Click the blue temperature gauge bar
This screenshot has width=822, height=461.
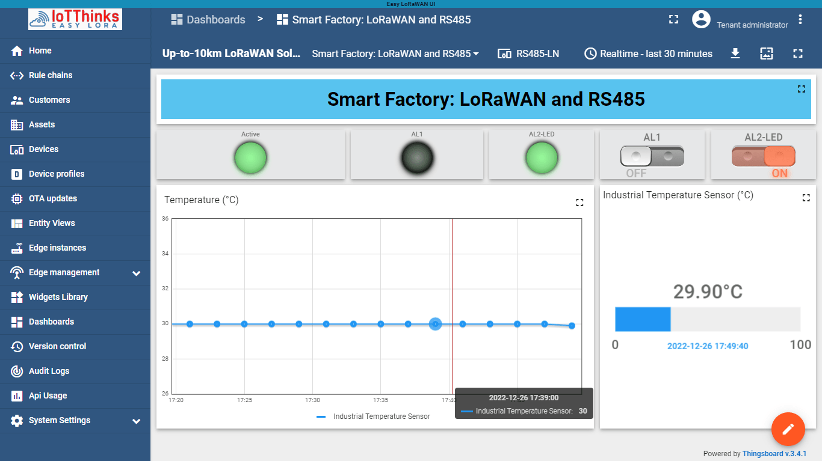coord(642,319)
